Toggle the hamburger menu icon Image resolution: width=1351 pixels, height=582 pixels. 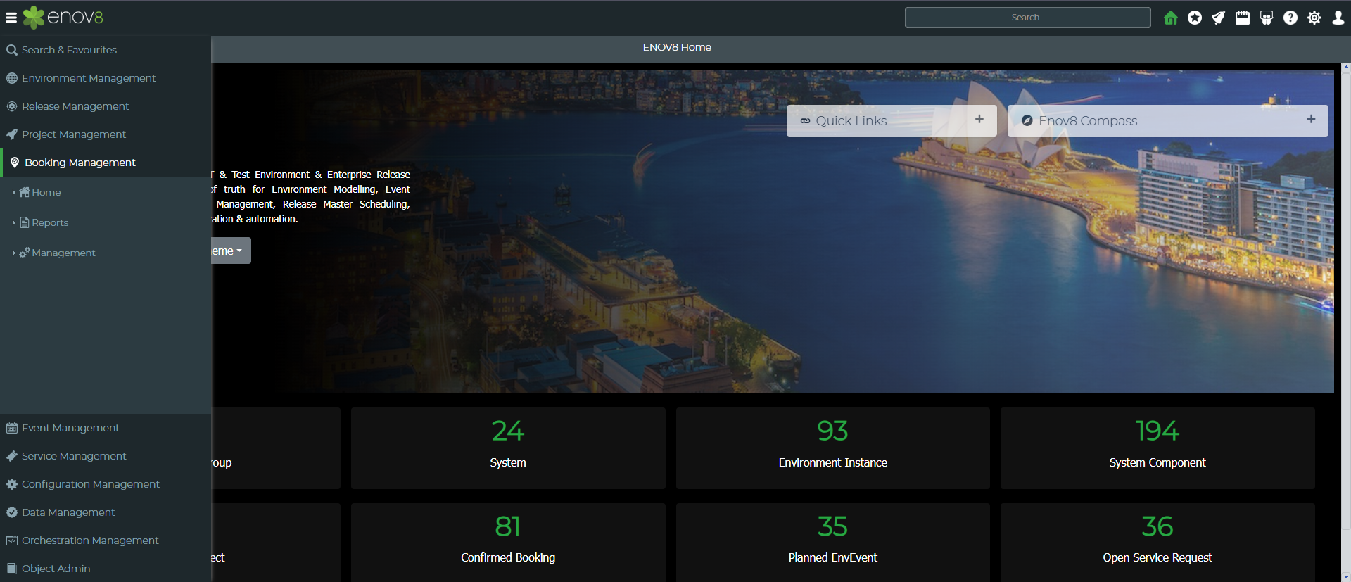point(11,18)
